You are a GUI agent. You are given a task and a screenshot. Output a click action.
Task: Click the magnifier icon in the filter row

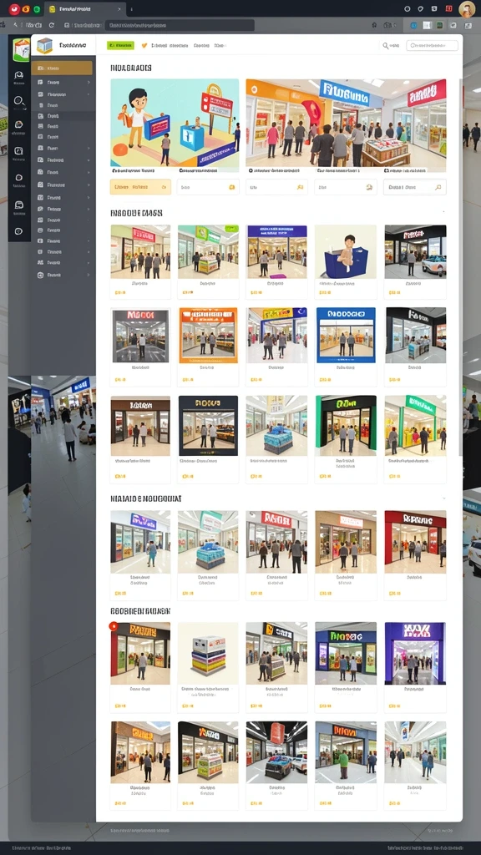click(x=438, y=187)
